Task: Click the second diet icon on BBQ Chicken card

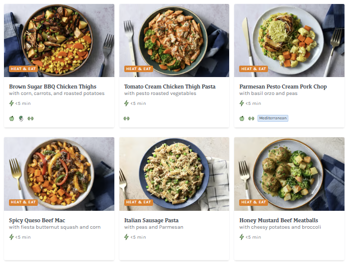Action: tap(21, 118)
